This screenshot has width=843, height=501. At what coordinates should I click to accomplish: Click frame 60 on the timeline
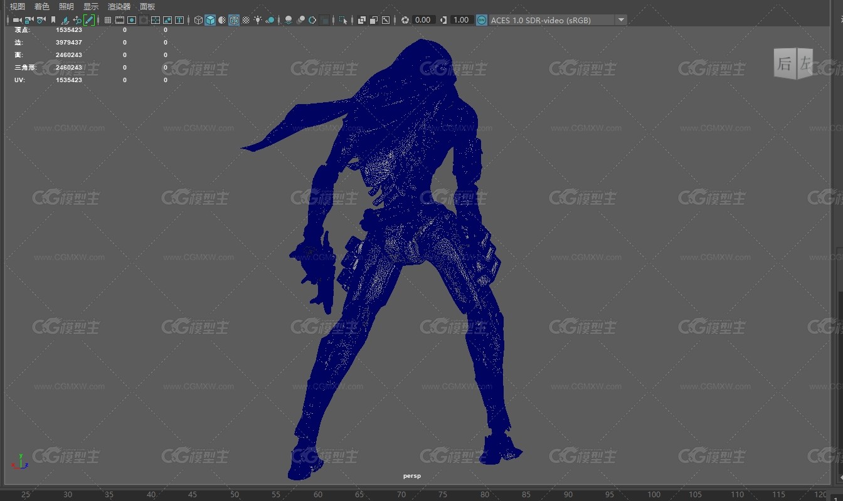click(318, 494)
